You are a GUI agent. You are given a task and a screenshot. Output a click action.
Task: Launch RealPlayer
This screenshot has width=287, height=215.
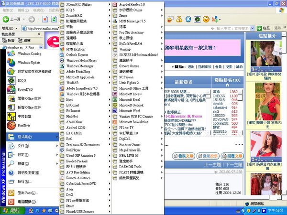click(x=86, y=150)
